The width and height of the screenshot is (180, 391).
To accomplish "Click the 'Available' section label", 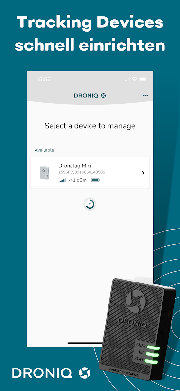I will (44, 150).
